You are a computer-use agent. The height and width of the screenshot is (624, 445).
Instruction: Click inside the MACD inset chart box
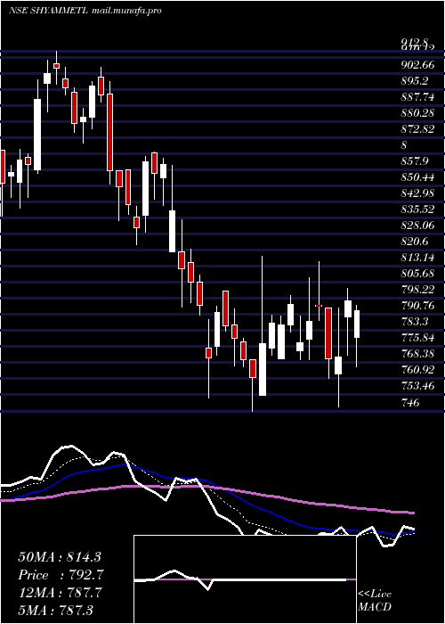pos(245,579)
